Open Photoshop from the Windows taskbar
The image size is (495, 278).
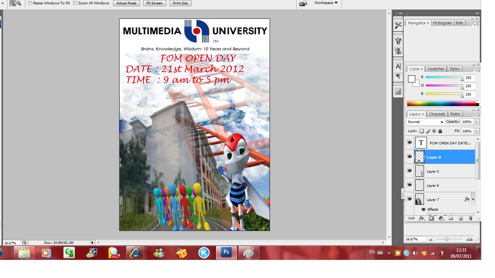(226, 252)
